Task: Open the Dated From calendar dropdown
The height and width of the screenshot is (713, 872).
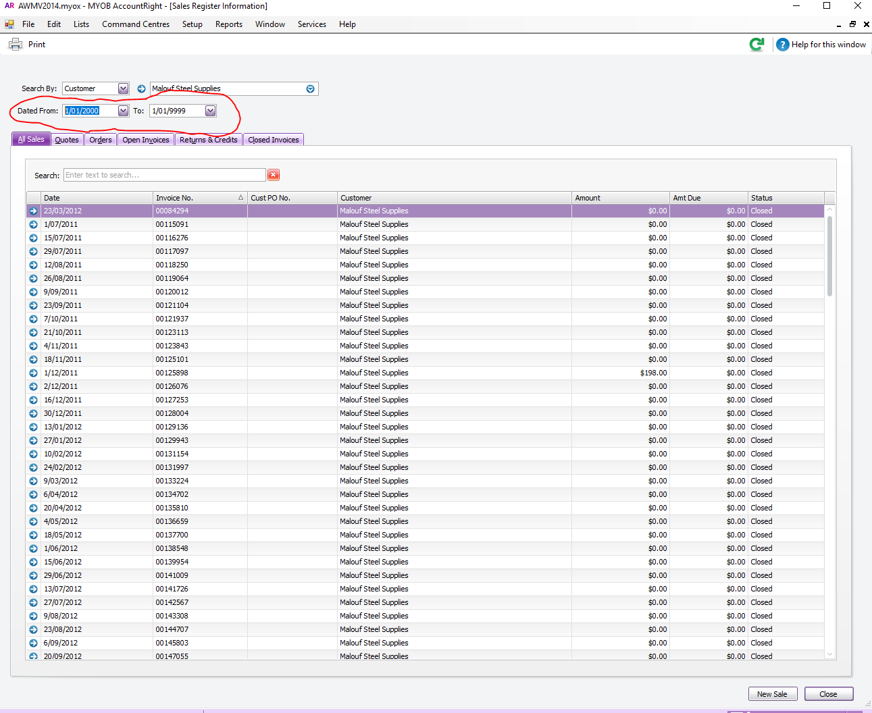Action: click(x=123, y=111)
